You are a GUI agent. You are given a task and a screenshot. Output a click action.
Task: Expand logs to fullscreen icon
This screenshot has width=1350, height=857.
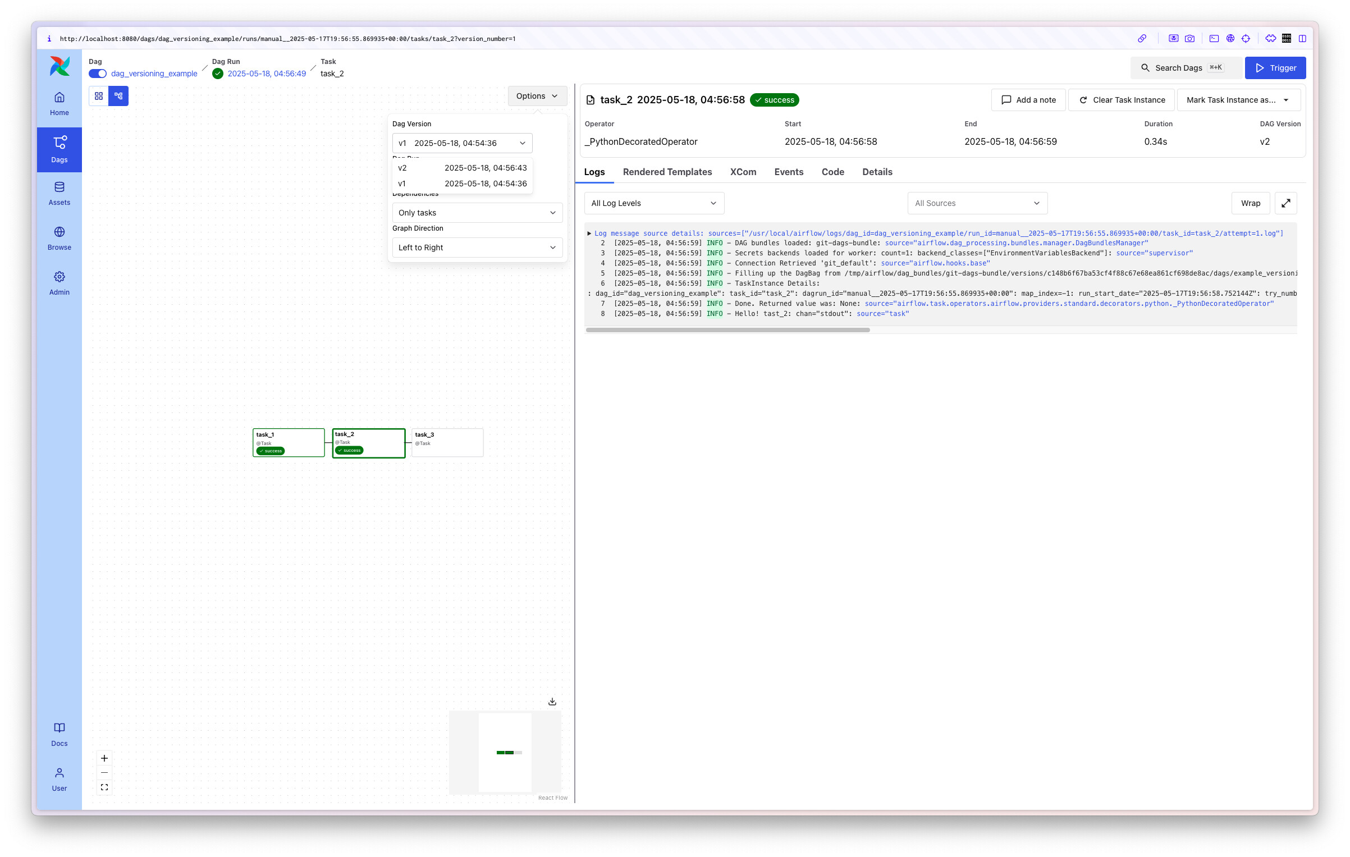[x=1285, y=203]
